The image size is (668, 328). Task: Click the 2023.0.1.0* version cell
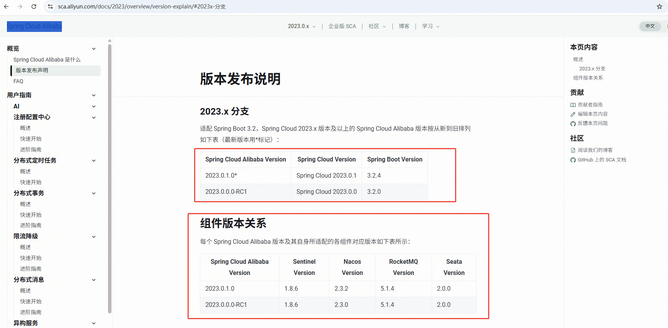(x=246, y=175)
